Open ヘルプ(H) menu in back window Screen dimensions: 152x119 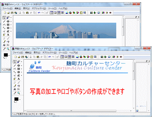[63, 8]
